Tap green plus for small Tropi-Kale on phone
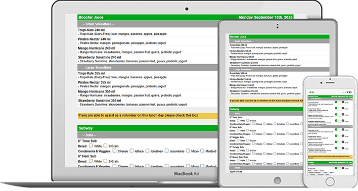The height and width of the screenshot is (191, 358). point(336,102)
